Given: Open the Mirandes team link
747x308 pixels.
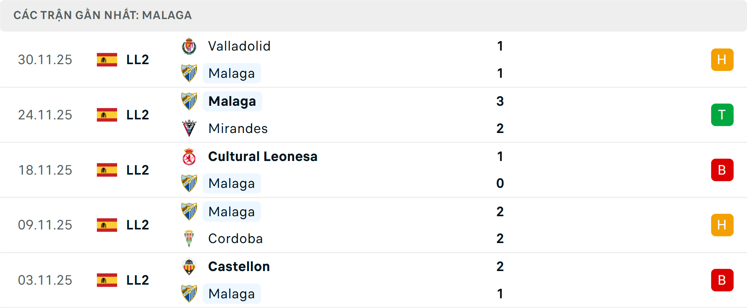Looking at the screenshot, I should click(238, 128).
